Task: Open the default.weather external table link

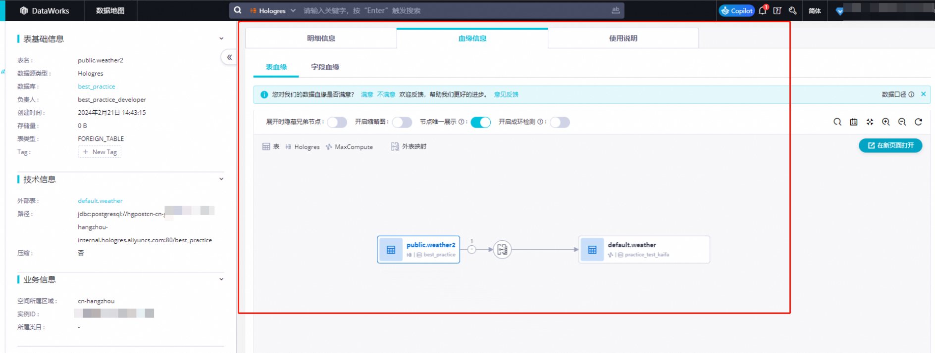Action: pos(100,201)
